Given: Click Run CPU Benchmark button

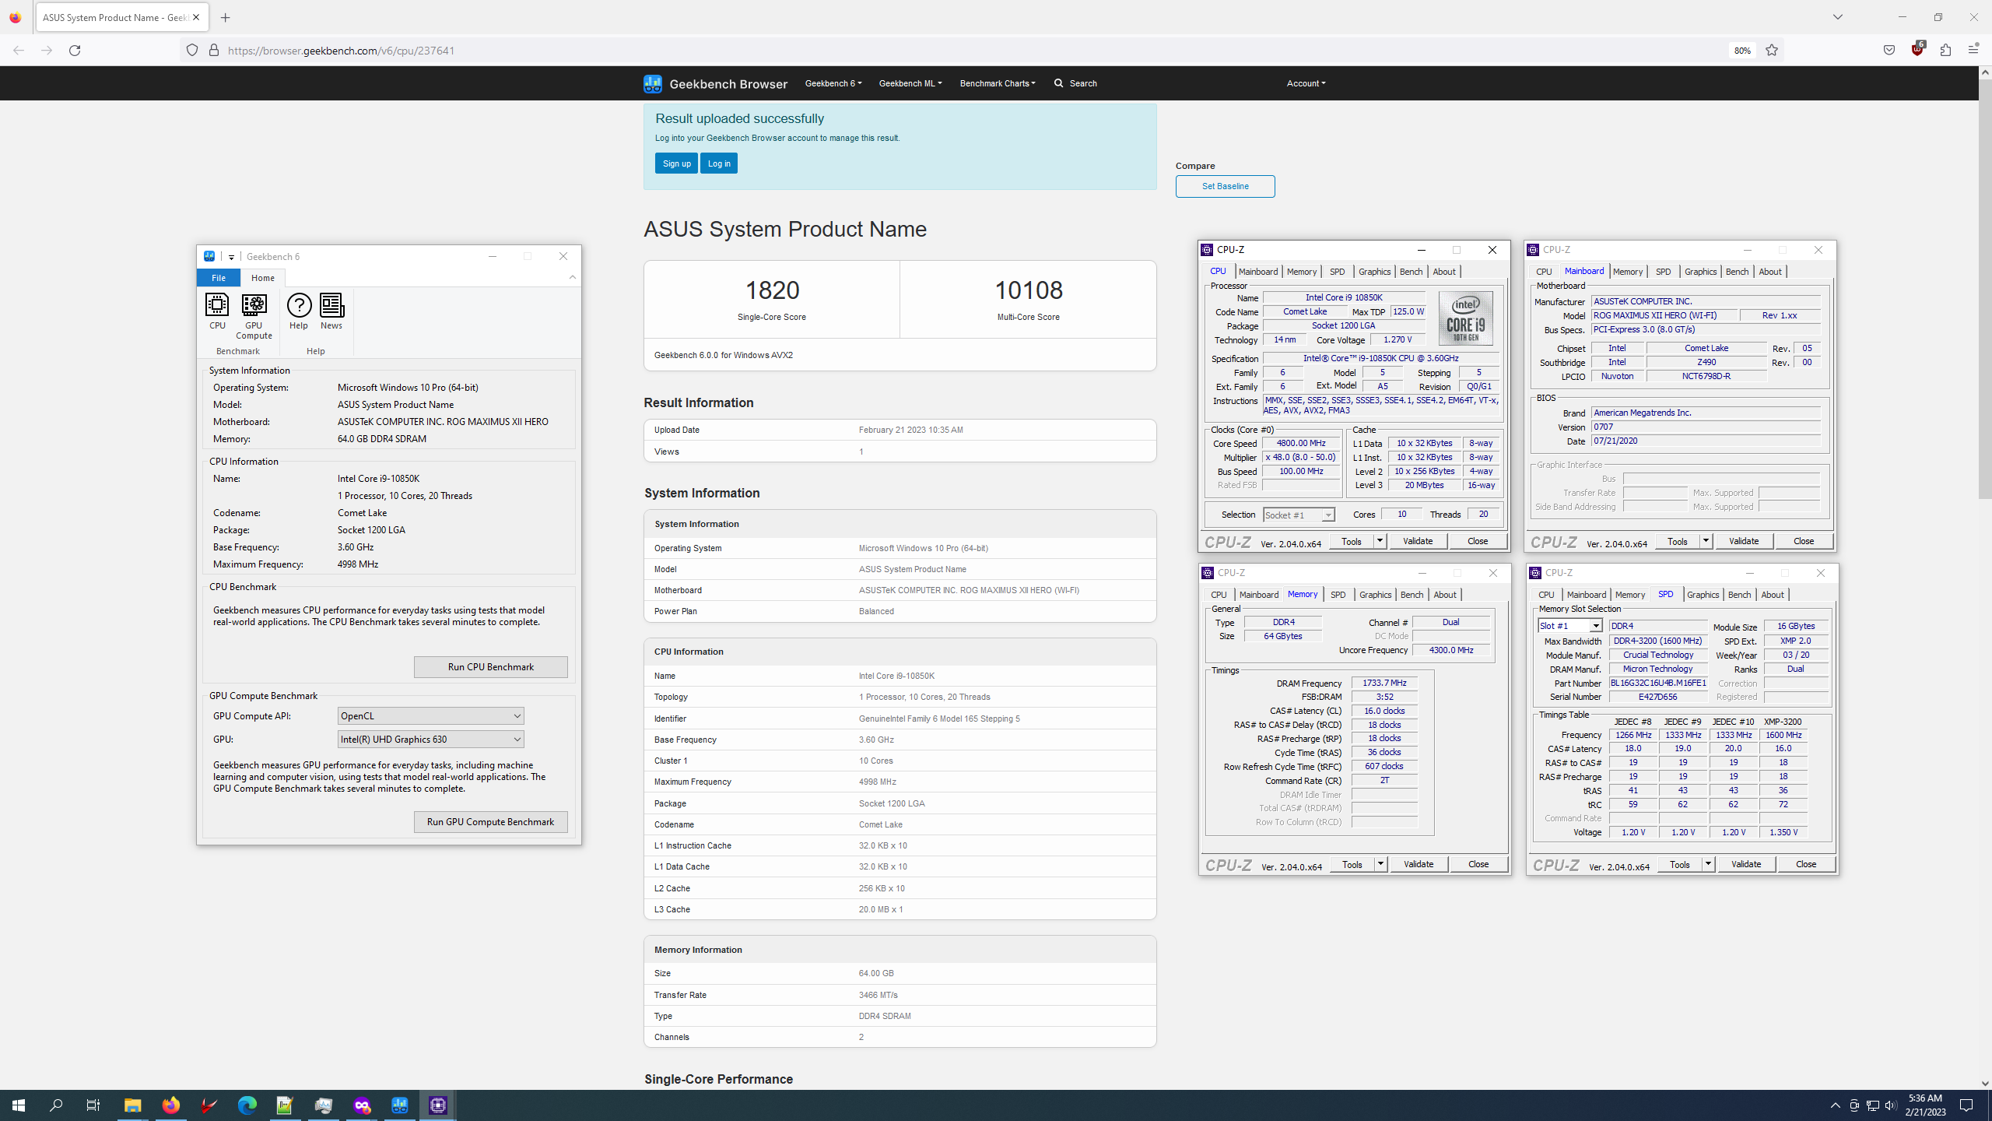Looking at the screenshot, I should pyautogui.click(x=491, y=667).
